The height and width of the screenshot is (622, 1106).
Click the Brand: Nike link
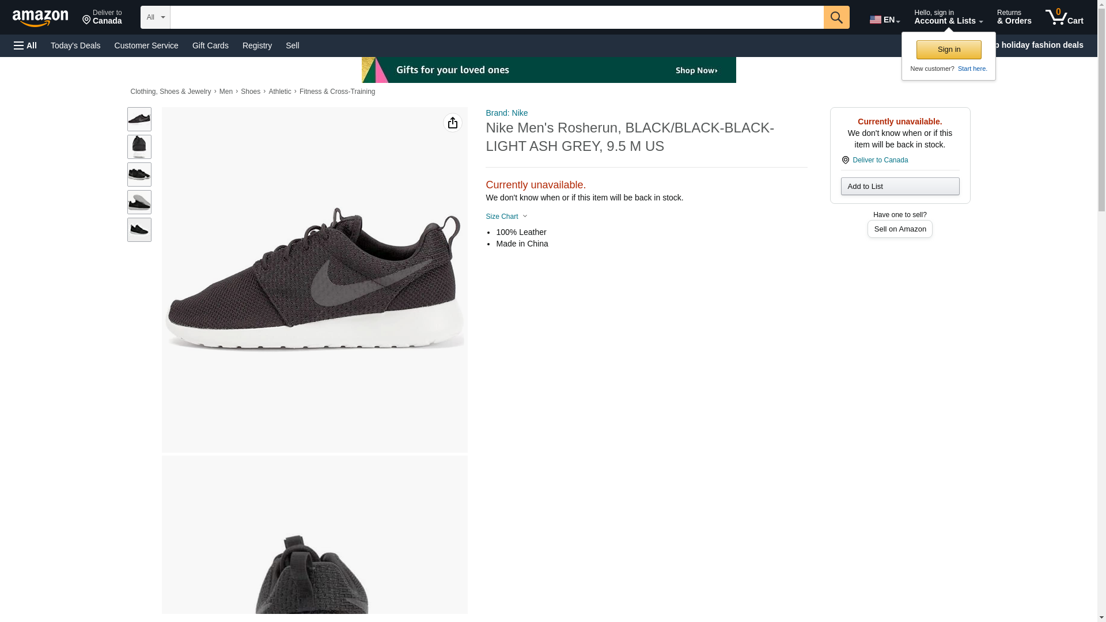[x=506, y=113]
